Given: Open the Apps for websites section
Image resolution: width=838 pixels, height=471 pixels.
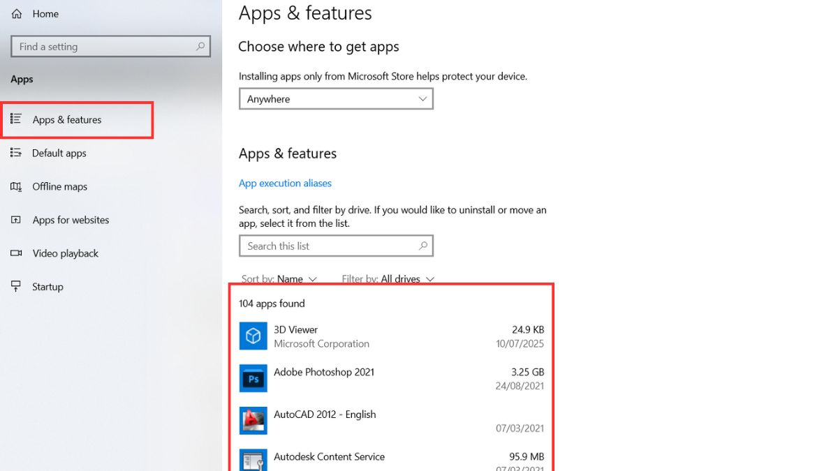Looking at the screenshot, I should click(71, 220).
